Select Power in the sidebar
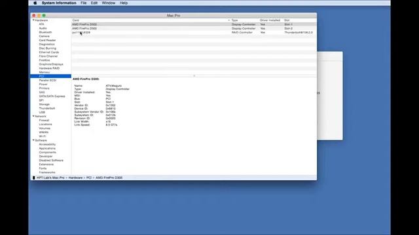The height and width of the screenshot is (235, 419). (x=43, y=84)
